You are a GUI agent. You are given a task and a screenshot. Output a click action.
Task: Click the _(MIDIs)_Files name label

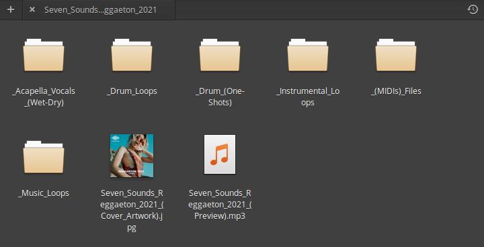(396, 91)
